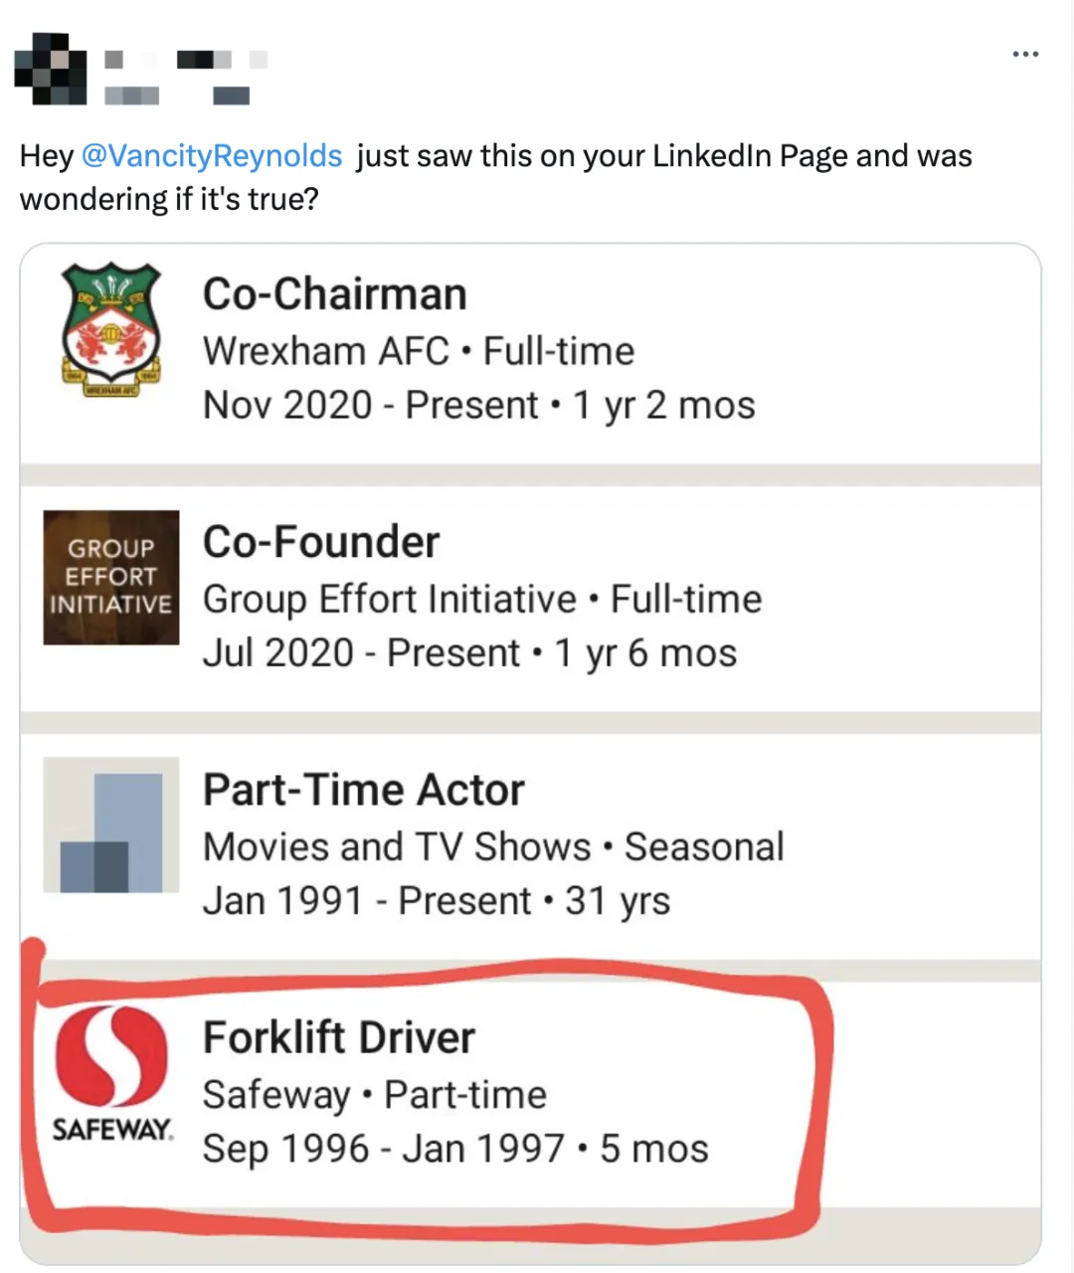Image resolution: width=1074 pixels, height=1273 pixels.
Task: Click the Sep 1996 - Jan 1997 date range
Action: pyautogui.click(x=383, y=1149)
